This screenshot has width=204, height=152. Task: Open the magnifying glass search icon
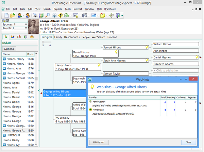48,15
